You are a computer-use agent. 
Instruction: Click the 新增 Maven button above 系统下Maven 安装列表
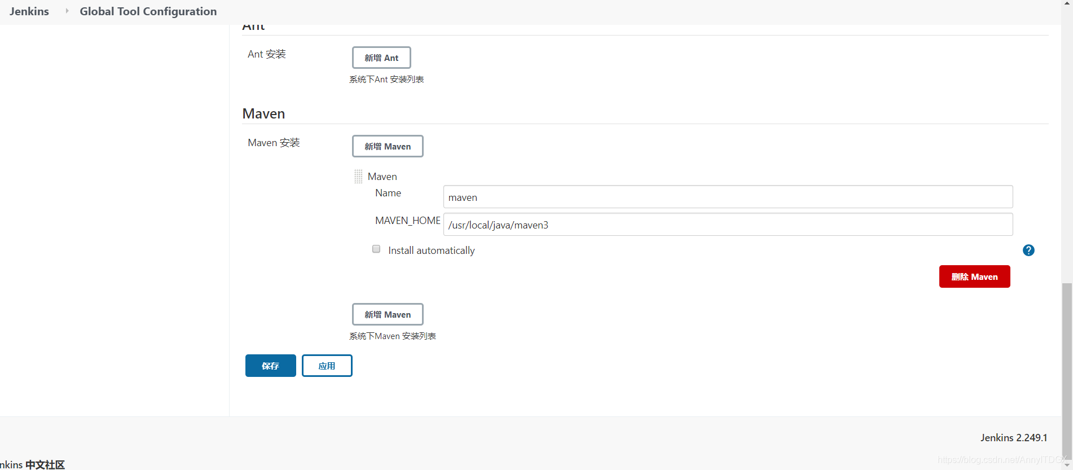click(x=388, y=314)
